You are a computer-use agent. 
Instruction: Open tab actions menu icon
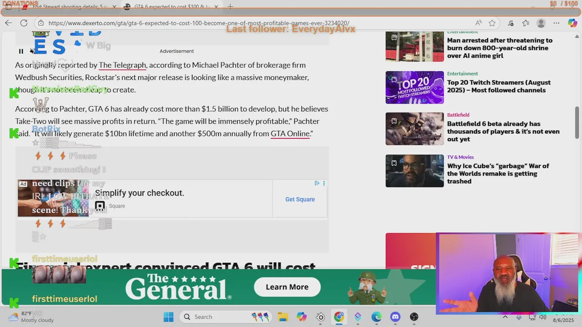pyautogui.click(x=9, y=7)
